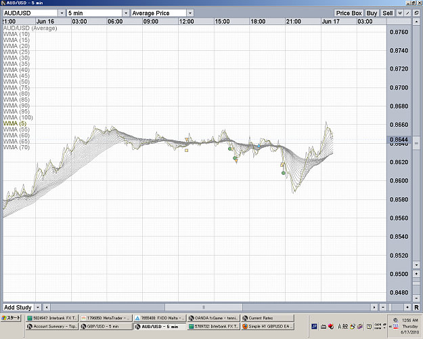Click the detach chart window icon
Screen dimensions: 423x339
pos(416,13)
